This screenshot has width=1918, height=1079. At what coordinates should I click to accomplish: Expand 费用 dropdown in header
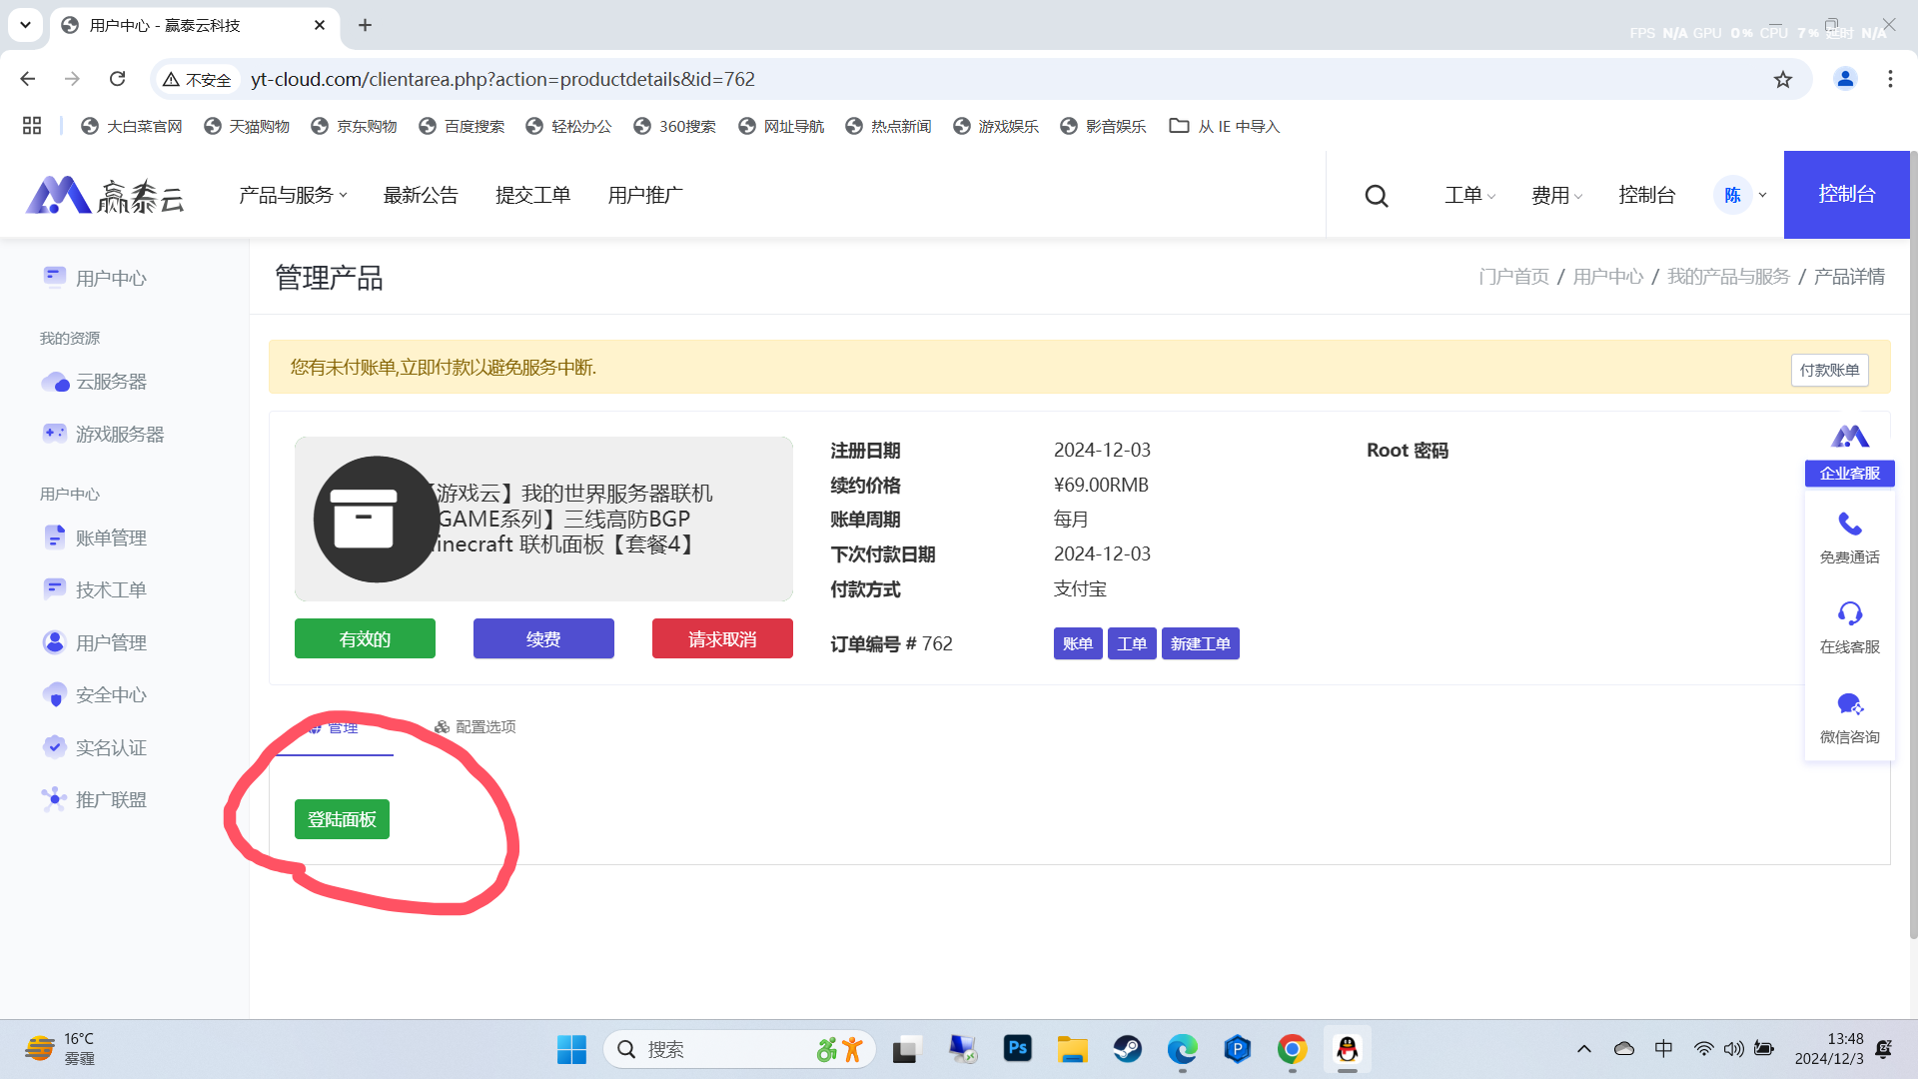(1556, 195)
